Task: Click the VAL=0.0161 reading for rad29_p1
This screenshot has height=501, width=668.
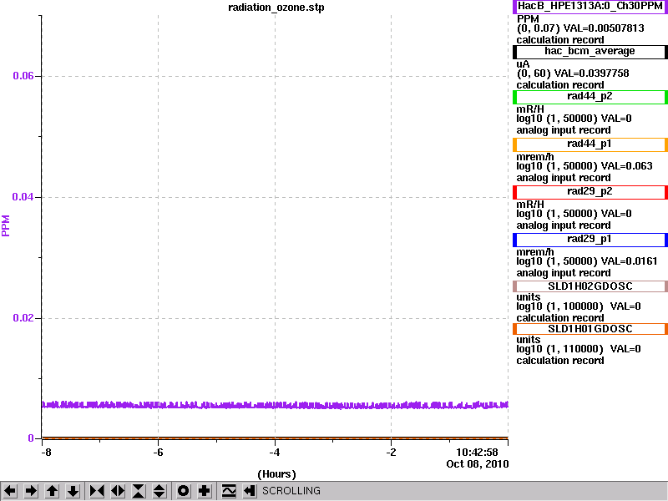Action: click(629, 261)
